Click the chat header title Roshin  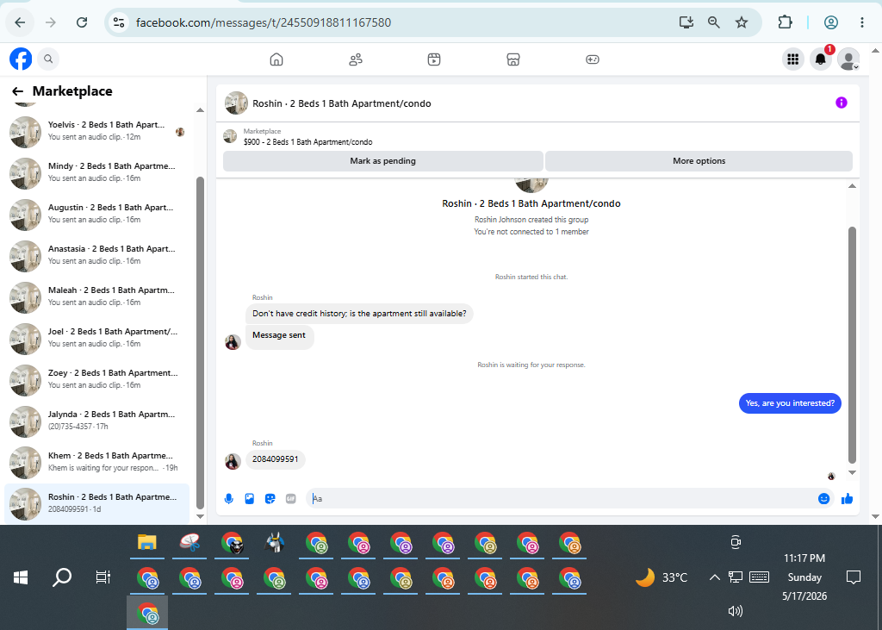[341, 103]
